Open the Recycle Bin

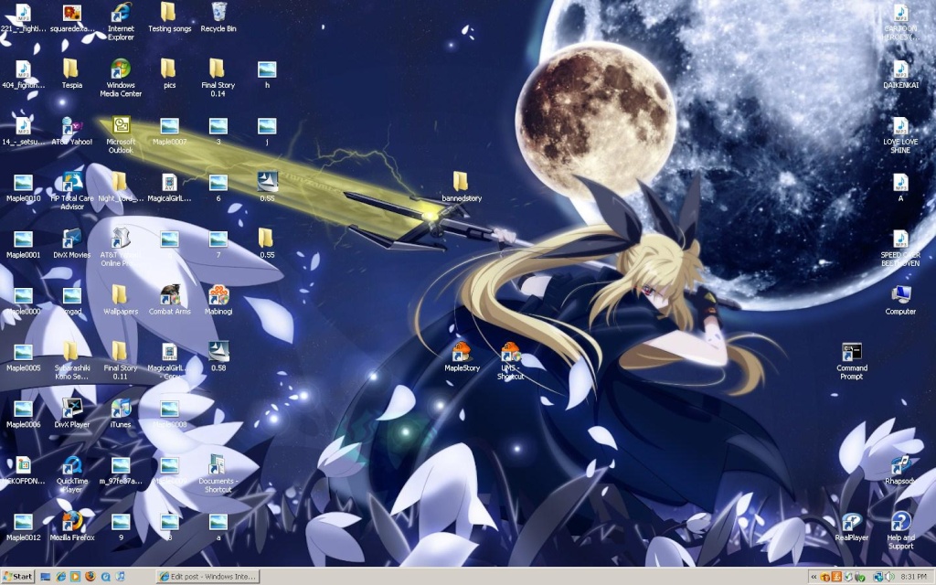point(218,17)
